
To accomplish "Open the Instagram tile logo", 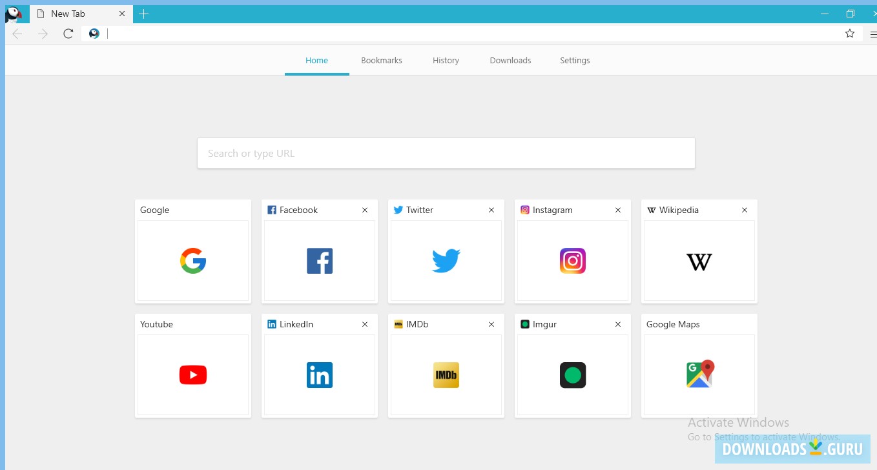I will click(x=573, y=261).
